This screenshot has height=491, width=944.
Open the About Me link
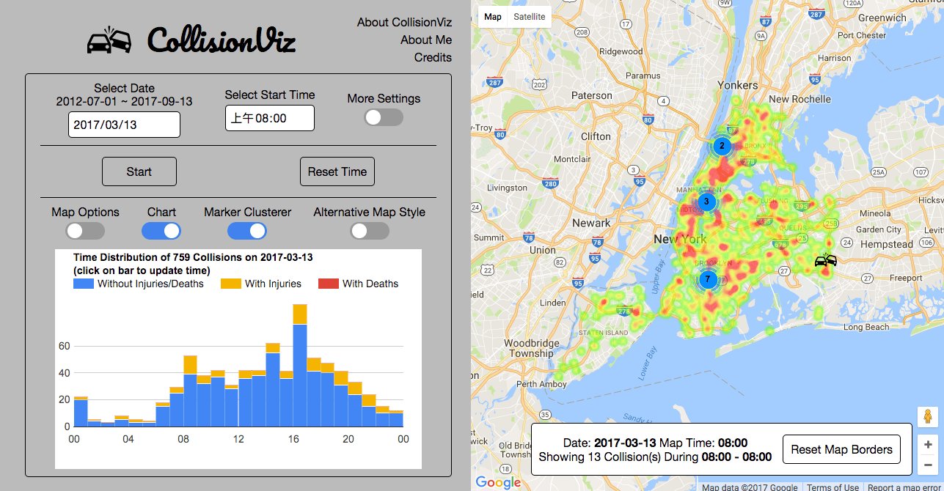tap(426, 40)
